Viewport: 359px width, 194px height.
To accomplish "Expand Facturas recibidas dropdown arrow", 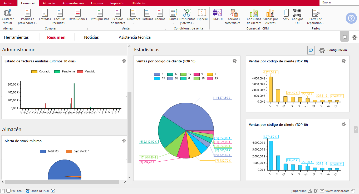I will tap(66, 23).
